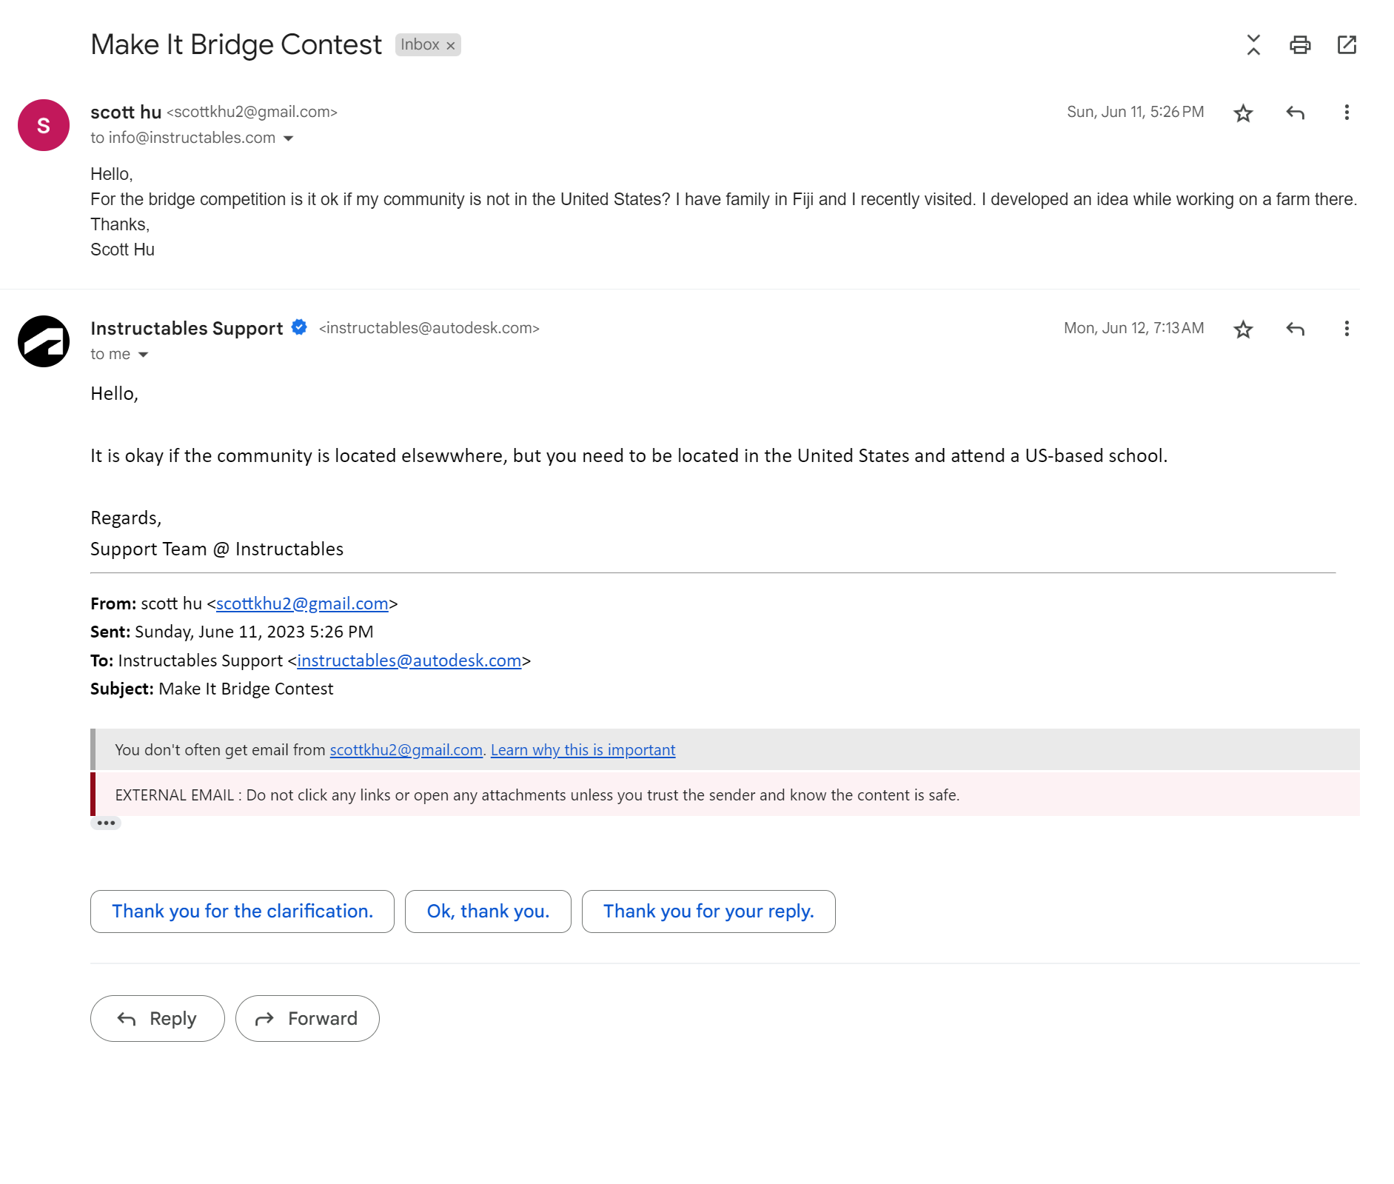Open the conversation in a new window
This screenshot has width=1394, height=1184.
click(x=1347, y=44)
